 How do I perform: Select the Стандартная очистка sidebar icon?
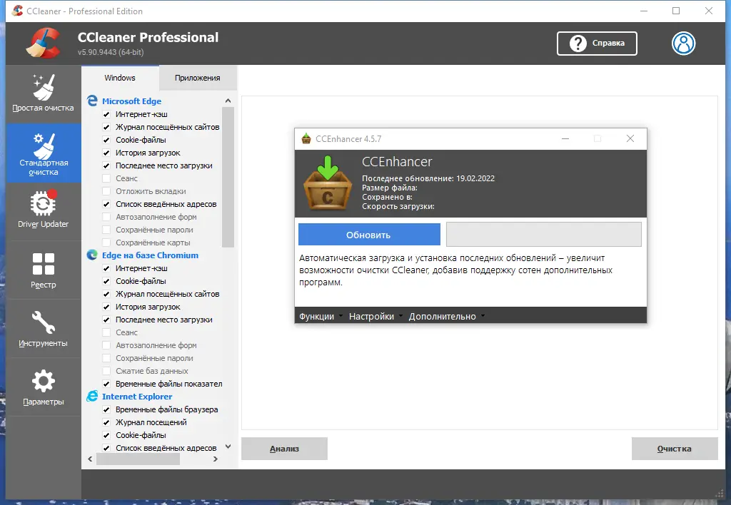point(43,152)
